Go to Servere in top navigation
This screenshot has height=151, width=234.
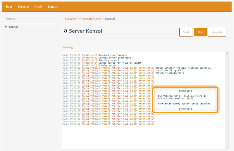pos(23,6)
